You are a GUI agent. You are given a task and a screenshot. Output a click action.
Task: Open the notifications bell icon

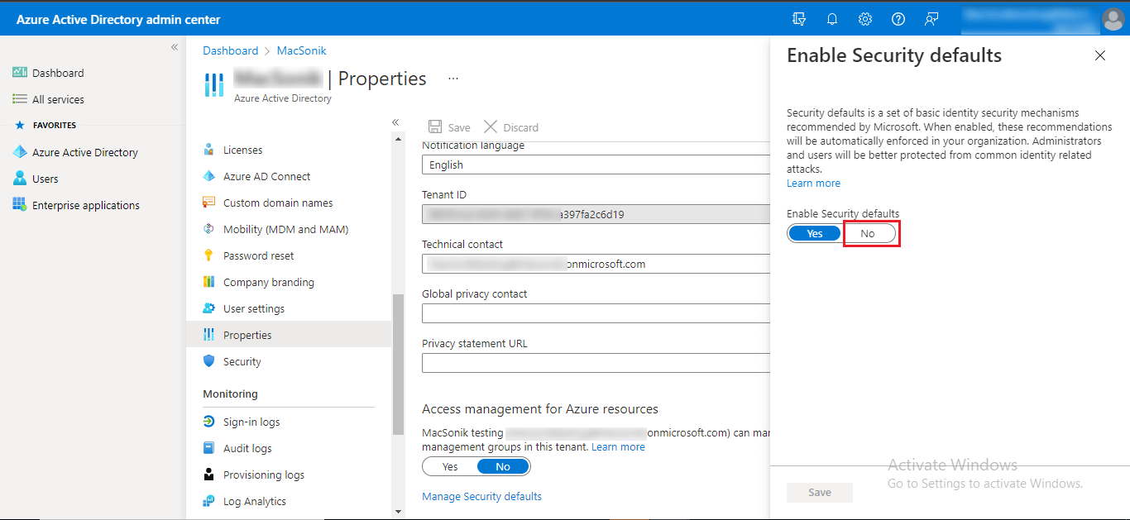pos(832,19)
